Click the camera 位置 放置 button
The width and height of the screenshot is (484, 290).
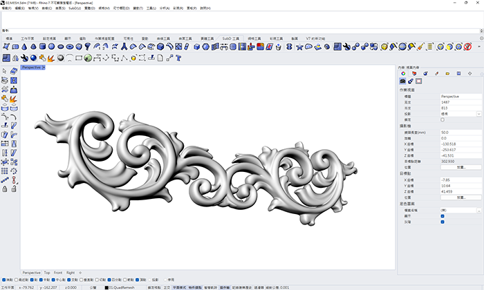(x=460, y=166)
